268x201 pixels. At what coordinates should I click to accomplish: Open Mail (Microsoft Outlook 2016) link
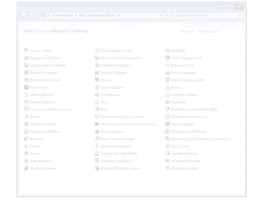pos(194,110)
